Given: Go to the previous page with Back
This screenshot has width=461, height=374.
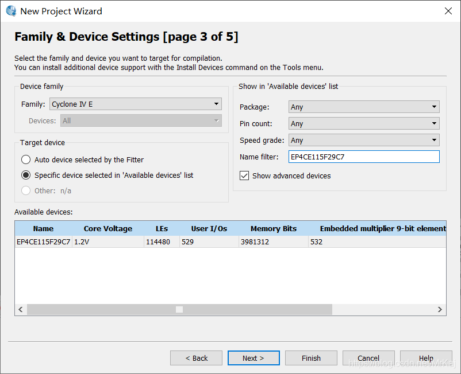Looking at the screenshot, I should 196,358.
